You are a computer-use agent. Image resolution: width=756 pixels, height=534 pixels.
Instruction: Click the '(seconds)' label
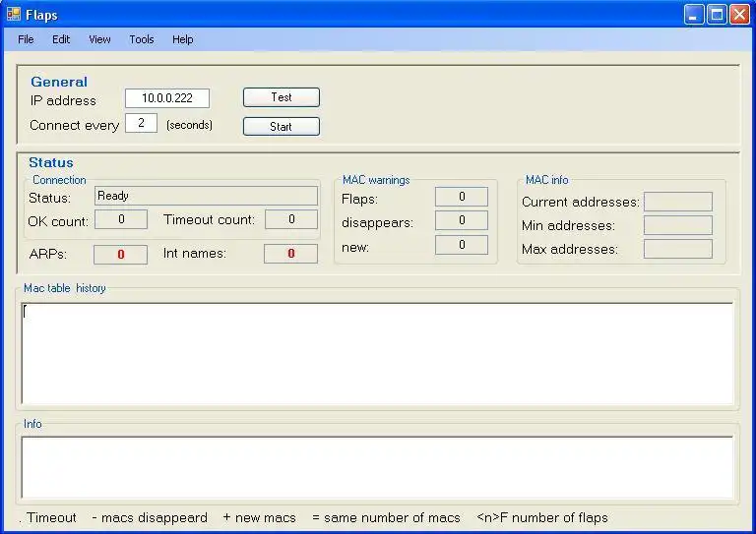pos(189,125)
